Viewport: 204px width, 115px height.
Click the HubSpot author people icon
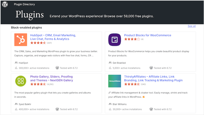pyautogui.click(x=16, y=63)
